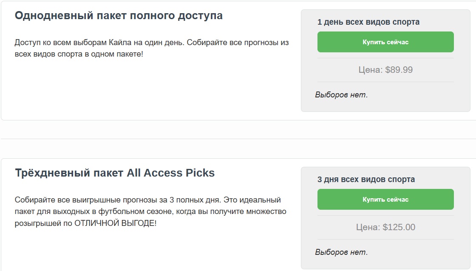Click the three-day package description paragraph
The height and width of the screenshot is (271, 476).
point(150,211)
